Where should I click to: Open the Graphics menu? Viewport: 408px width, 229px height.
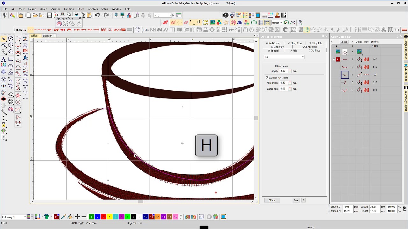point(92,9)
